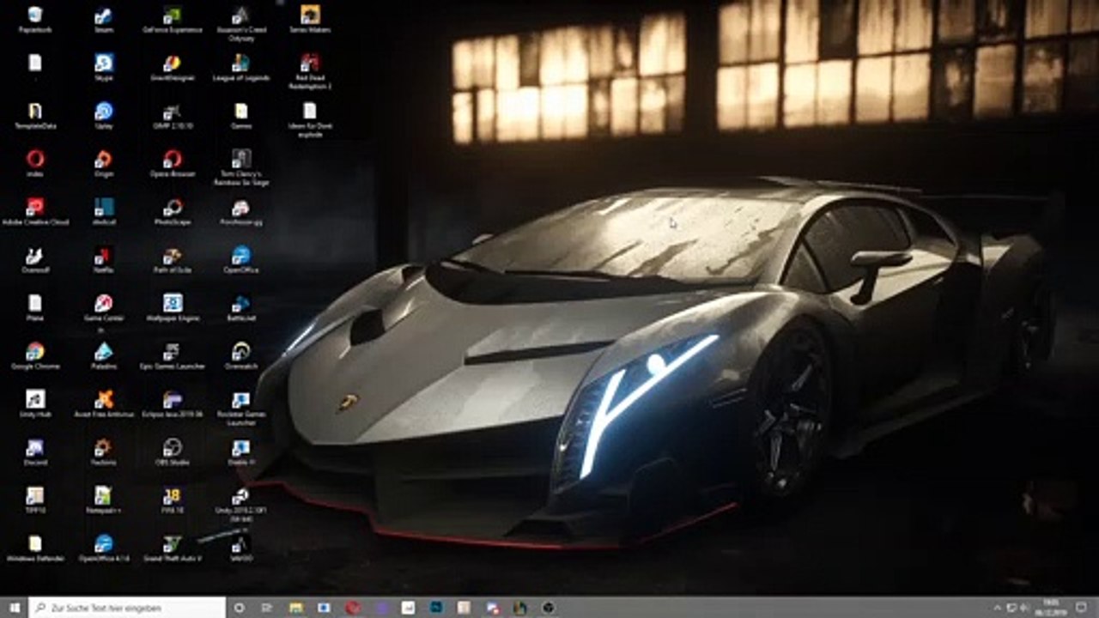Select the Paladins desktop shortcut
The height and width of the screenshot is (618, 1099).
pyautogui.click(x=104, y=355)
